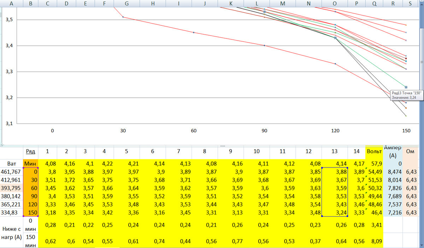The image size is (424, 248).
Task: Click the chart x-axis label 60
Action: click(x=194, y=131)
